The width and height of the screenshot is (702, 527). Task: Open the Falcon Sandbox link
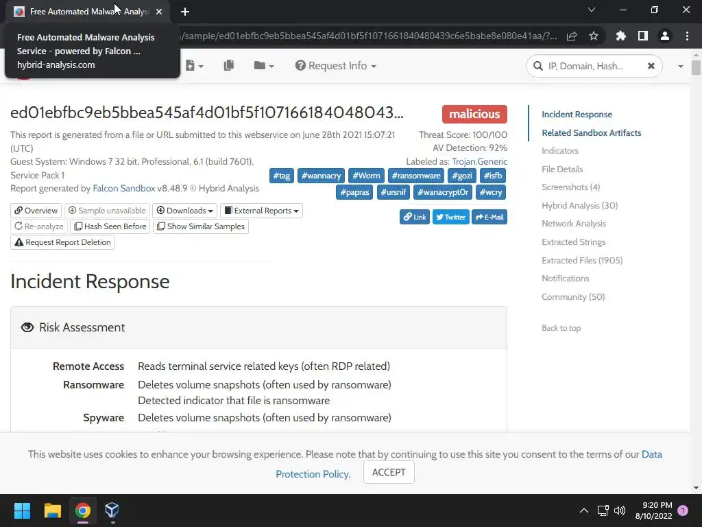tap(123, 189)
